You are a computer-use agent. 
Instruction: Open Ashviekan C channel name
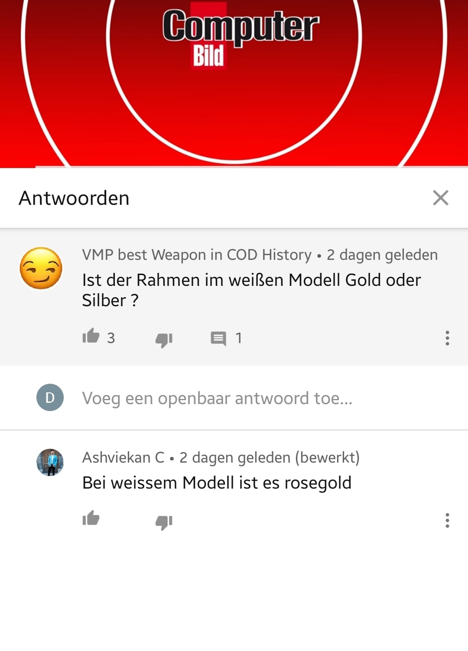point(123,457)
